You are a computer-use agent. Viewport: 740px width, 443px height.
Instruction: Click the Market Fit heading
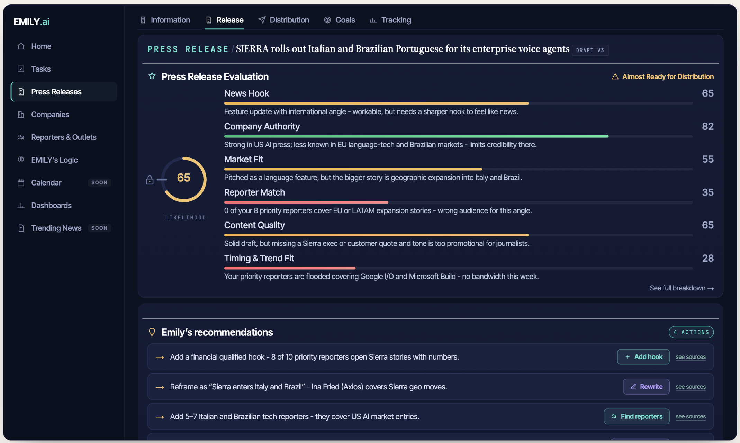tap(244, 159)
